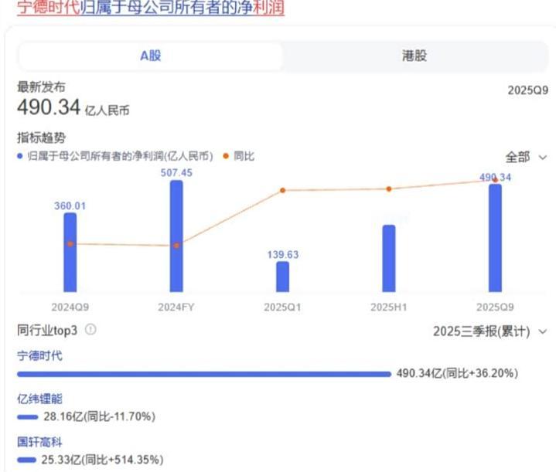Viewport: 556px width, 472px height.
Task: Click the 亿纬锂能 28.16亿 comparison bar
Action: (x=28, y=417)
